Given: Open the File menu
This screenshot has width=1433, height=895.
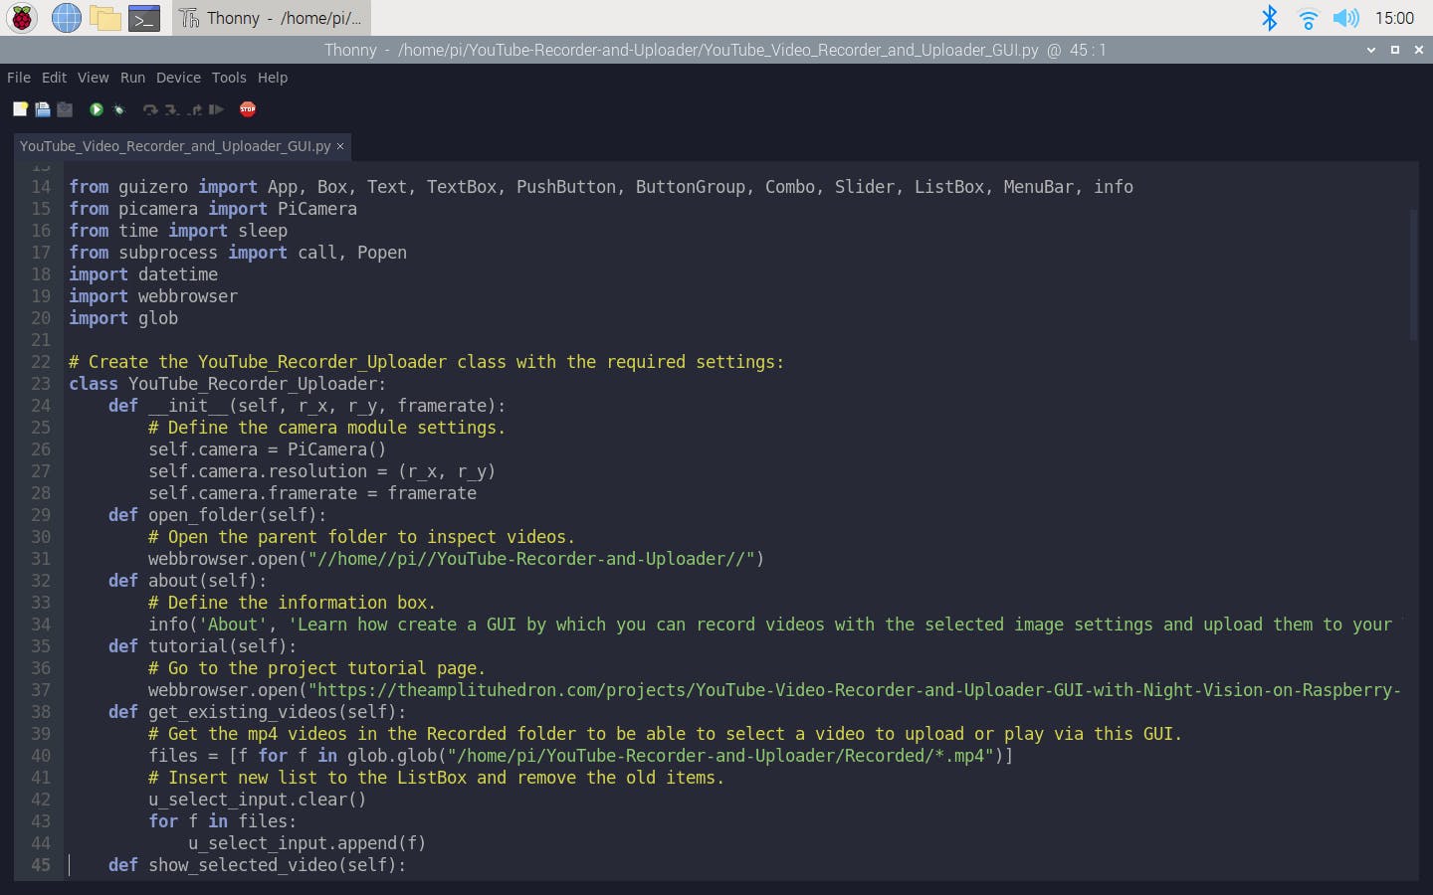Looking at the screenshot, I should click(19, 78).
